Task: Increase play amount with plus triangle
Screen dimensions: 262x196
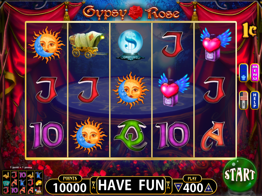Action: click(208, 188)
